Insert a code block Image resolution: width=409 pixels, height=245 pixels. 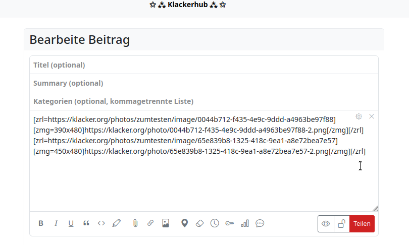tap(101, 223)
